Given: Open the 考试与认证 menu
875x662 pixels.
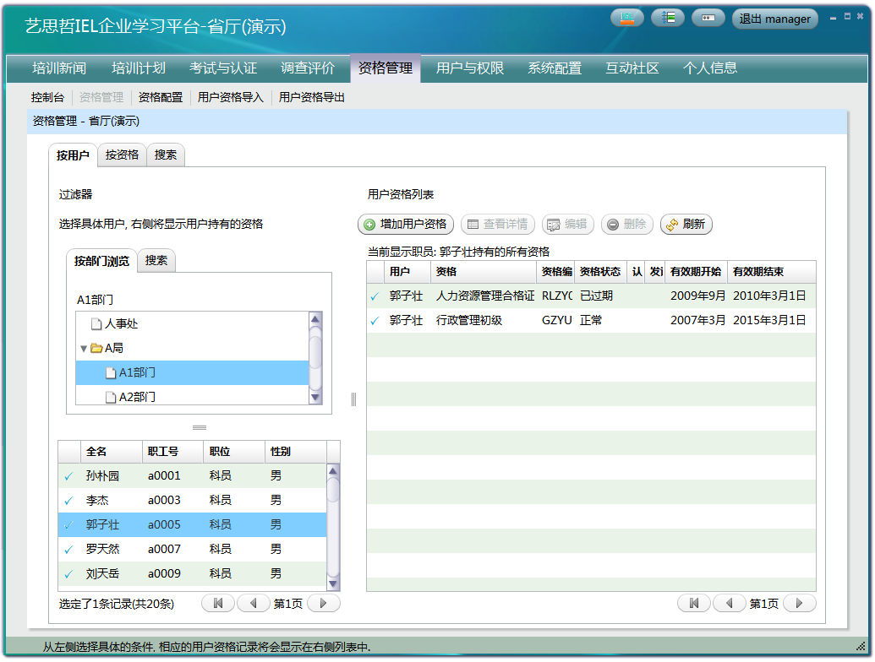Looking at the screenshot, I should [x=223, y=68].
